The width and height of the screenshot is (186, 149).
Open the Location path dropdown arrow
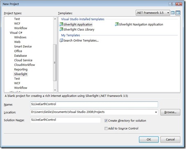156,112
